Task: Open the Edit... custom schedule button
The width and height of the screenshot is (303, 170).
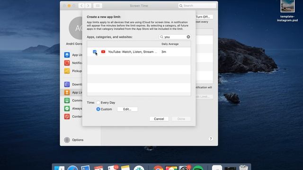Action: (127, 109)
